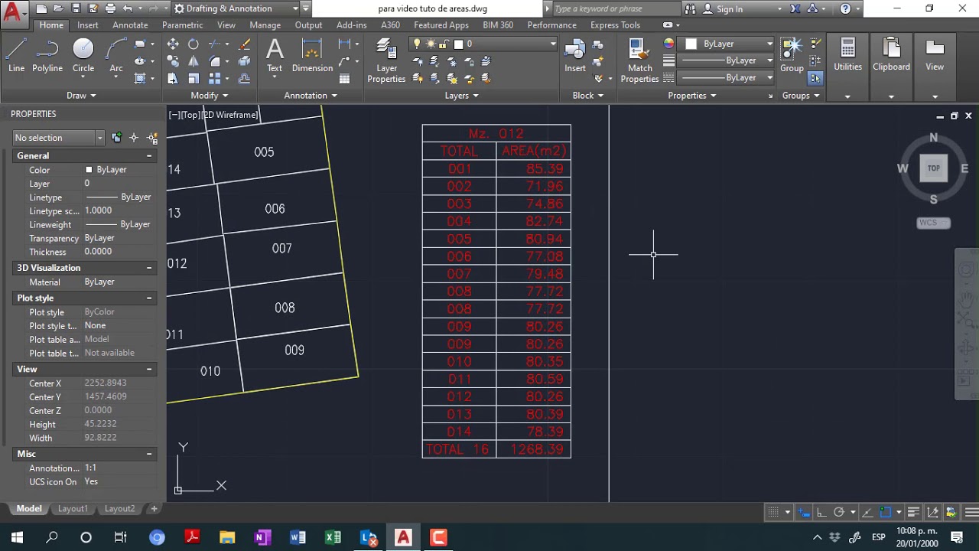Viewport: 979px width, 551px height.
Task: Activate the Arc tool
Action: click(116, 55)
